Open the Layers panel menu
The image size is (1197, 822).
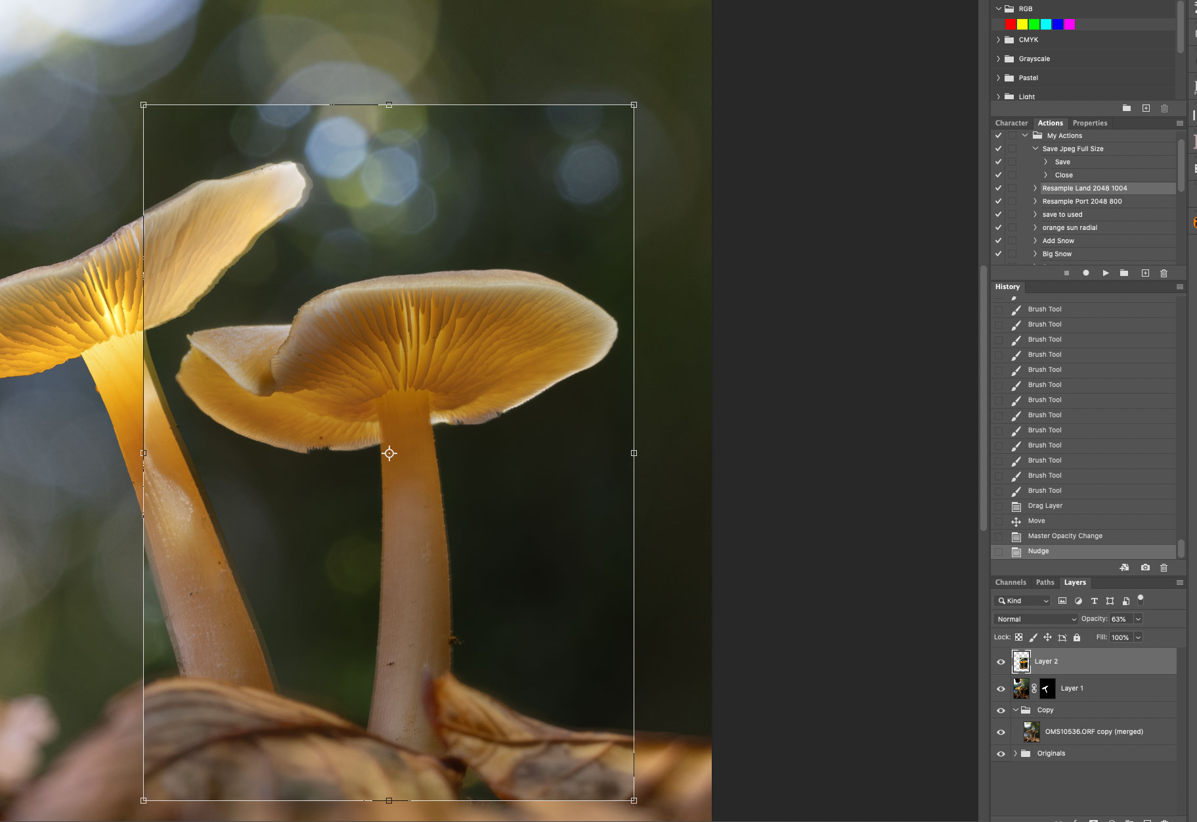point(1179,582)
